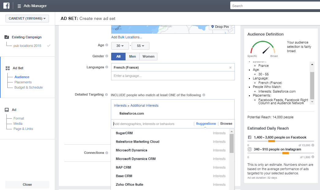Click the Interests breadcrumb link
Viewport: 320px width, 190px height.
pos(120,105)
